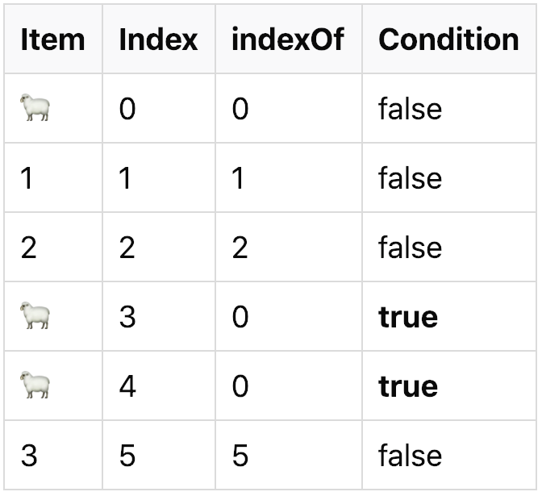The height and width of the screenshot is (496, 542).
Task: Click the sheep emoji in the Index 3 row
Action: click(35, 317)
